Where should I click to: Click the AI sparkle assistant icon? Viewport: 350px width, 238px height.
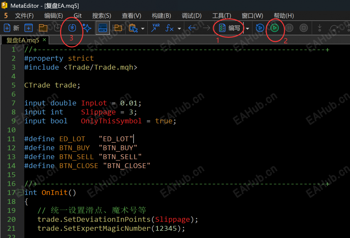click(87, 28)
